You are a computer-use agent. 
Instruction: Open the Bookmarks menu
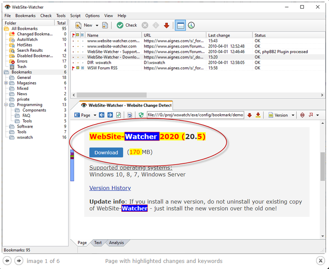[26, 16]
